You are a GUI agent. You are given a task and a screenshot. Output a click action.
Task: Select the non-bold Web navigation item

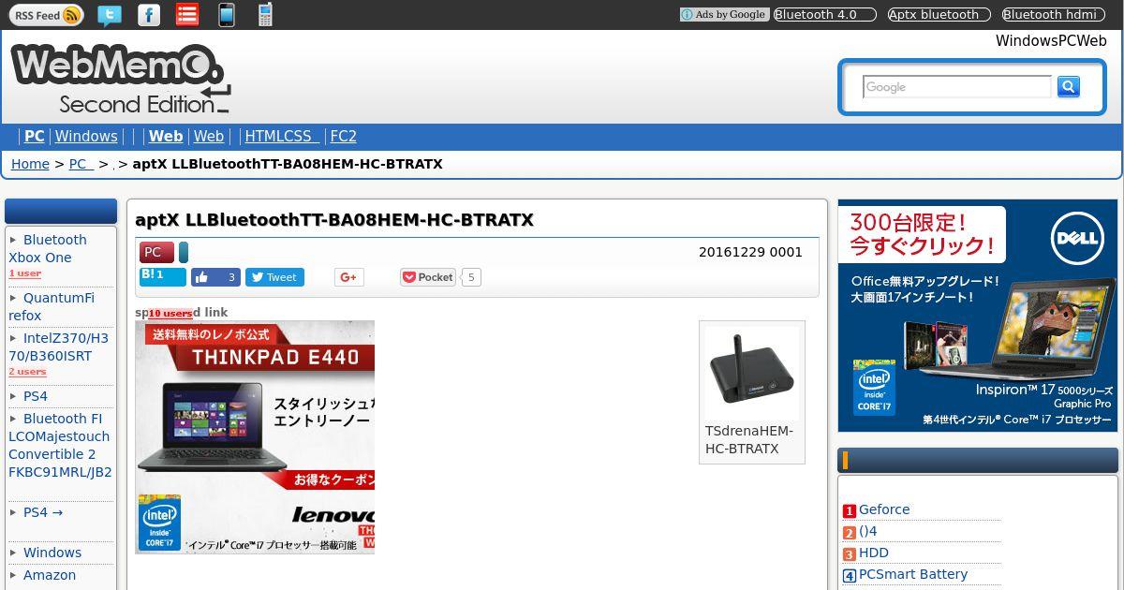pos(209,137)
